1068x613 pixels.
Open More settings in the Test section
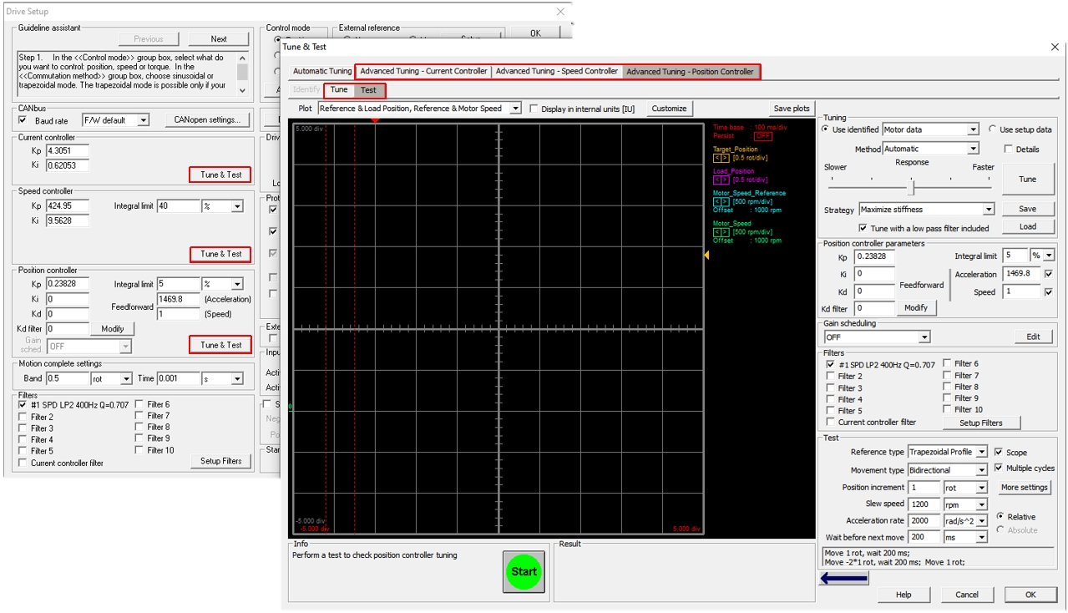(x=1024, y=487)
